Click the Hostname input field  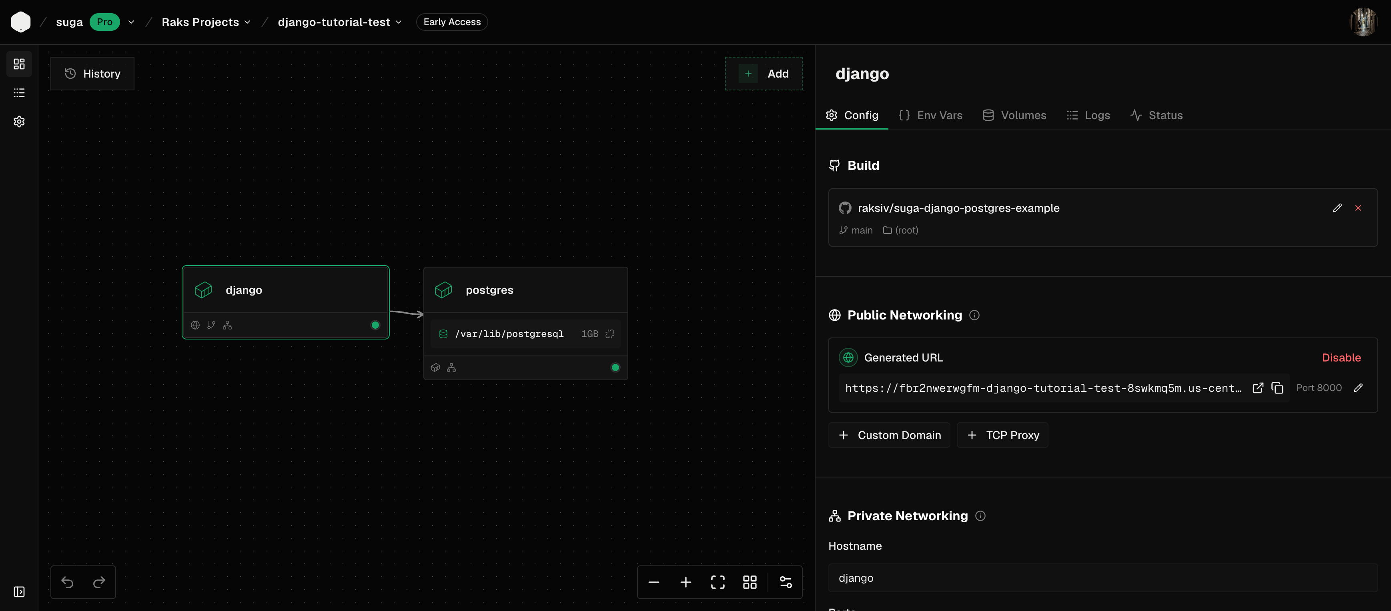pyautogui.click(x=1102, y=578)
